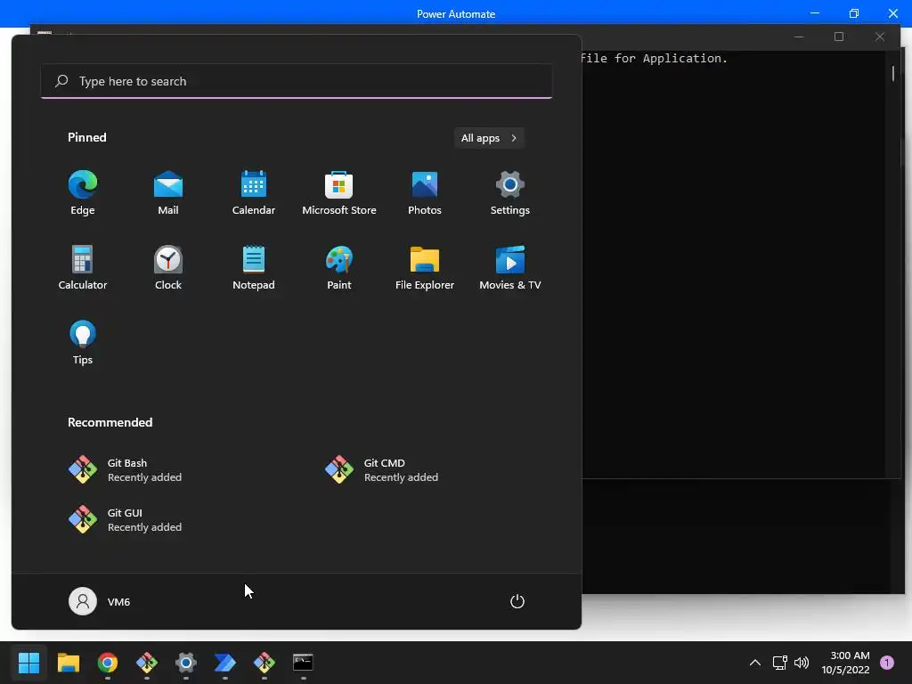Screen dimensions: 912x684
Task: Open Microsoft Store from Pinned apps
Action: (x=339, y=193)
